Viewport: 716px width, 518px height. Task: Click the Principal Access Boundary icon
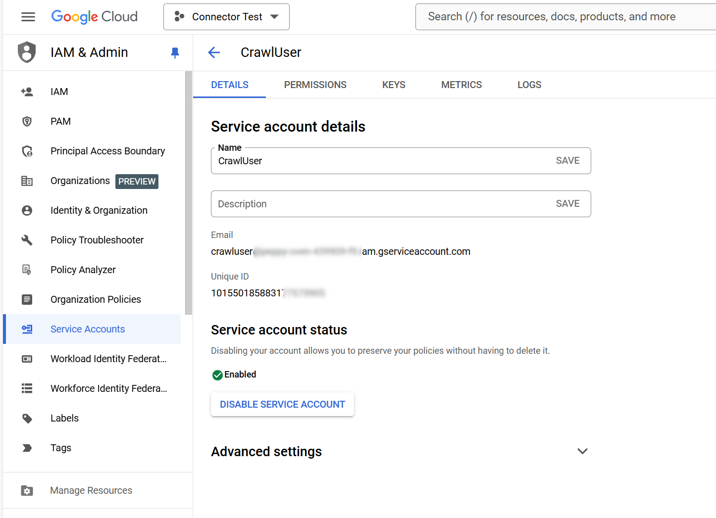[x=27, y=151]
